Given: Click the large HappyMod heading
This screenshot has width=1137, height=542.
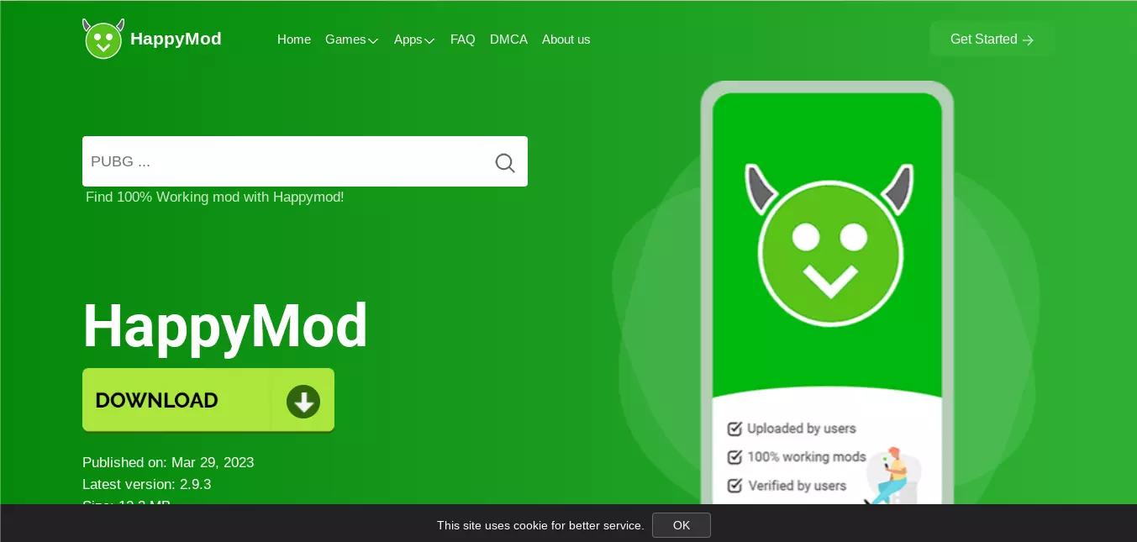Looking at the screenshot, I should (225, 326).
